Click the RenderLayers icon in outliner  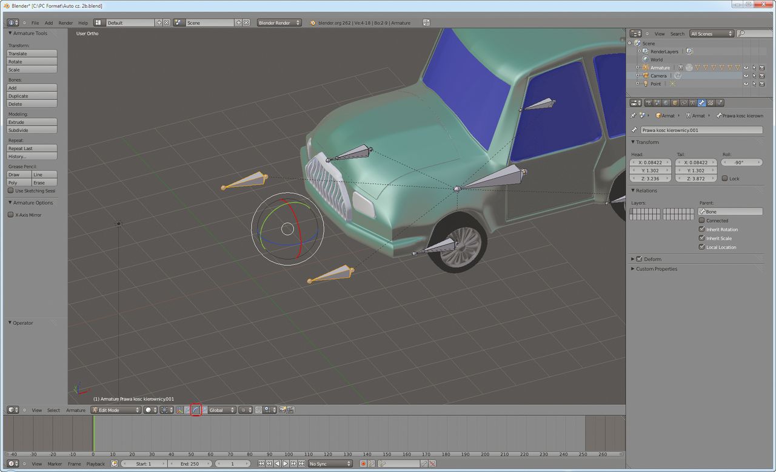pyautogui.click(x=646, y=51)
